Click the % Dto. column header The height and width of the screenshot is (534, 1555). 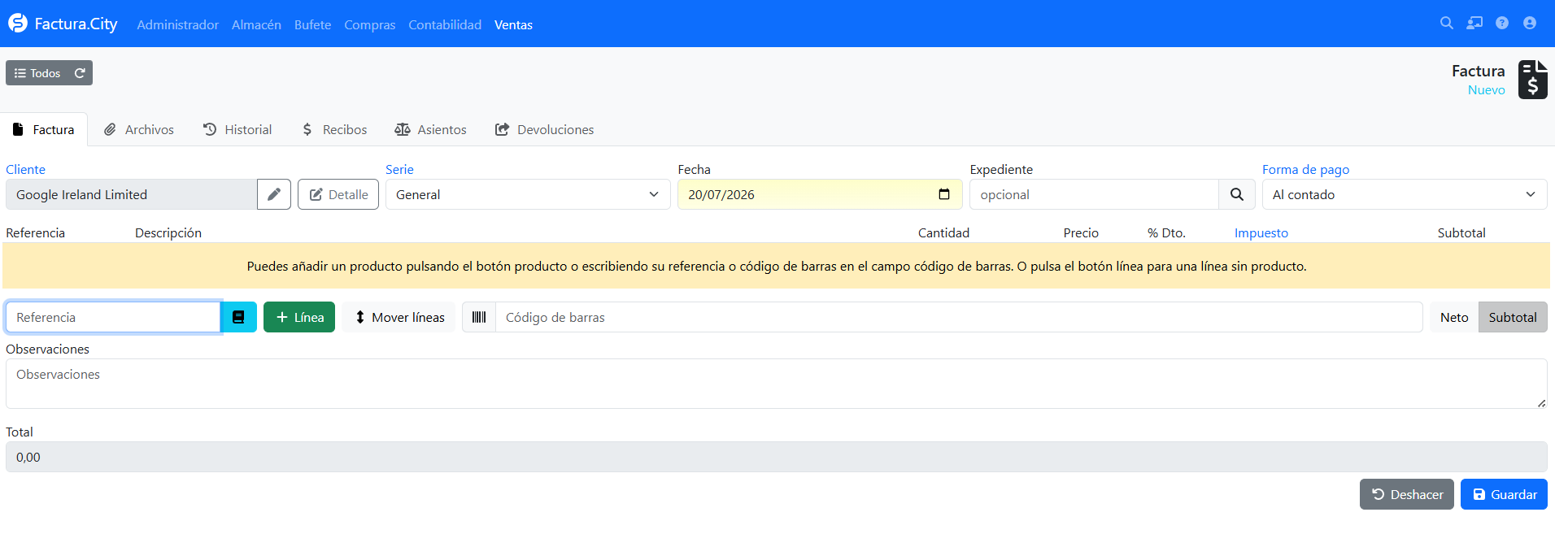click(1166, 232)
